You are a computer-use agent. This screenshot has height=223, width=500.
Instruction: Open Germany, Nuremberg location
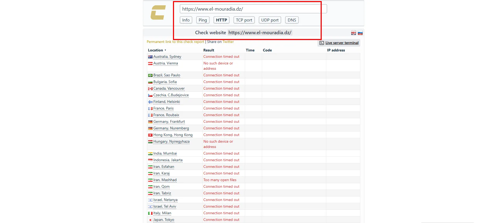point(171,128)
